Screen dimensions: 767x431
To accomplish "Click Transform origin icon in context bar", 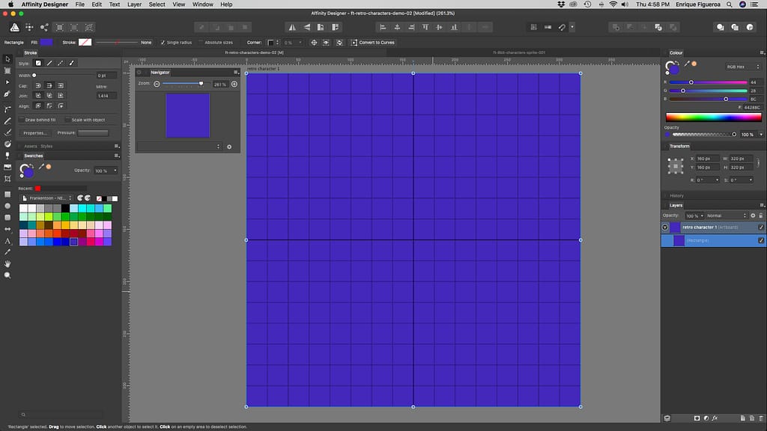I will [314, 43].
